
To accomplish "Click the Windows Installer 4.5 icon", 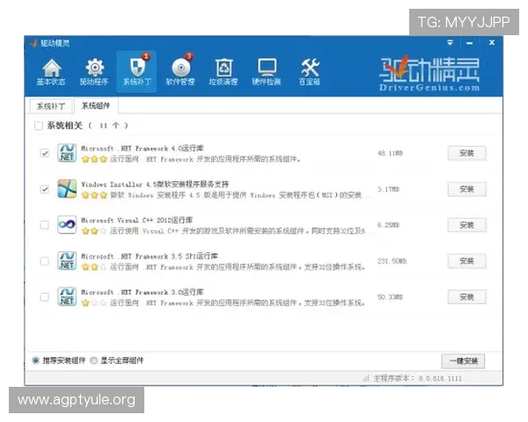I will pos(67,189).
